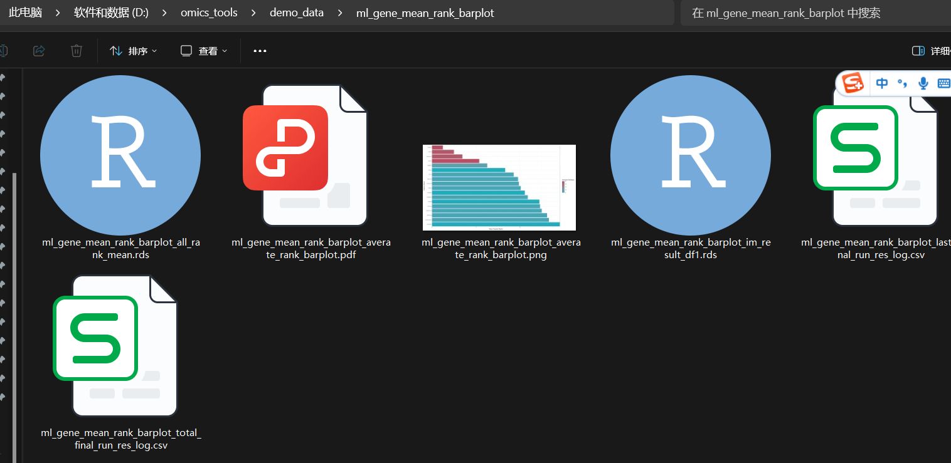Click the Sogou S logo in IME bar

click(x=853, y=83)
